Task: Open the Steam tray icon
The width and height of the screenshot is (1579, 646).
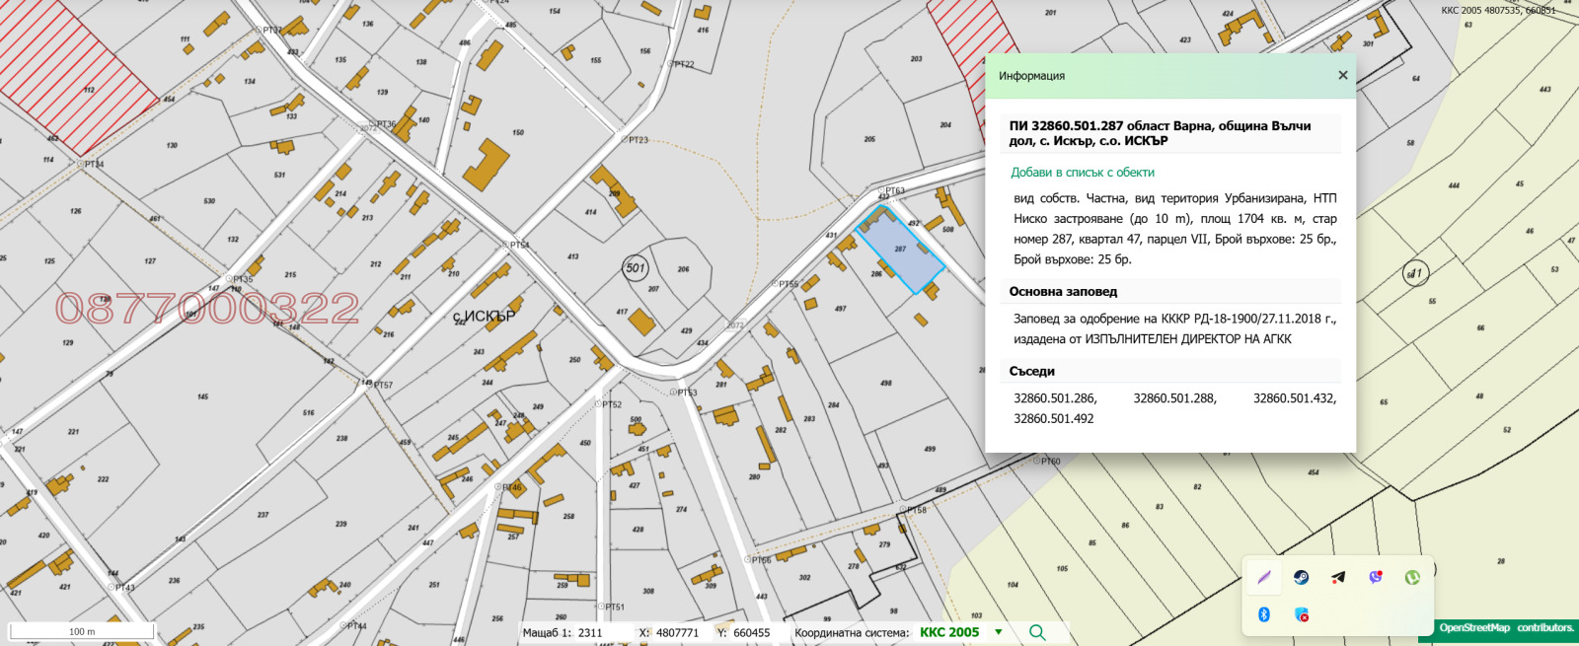Action: 1301,578
